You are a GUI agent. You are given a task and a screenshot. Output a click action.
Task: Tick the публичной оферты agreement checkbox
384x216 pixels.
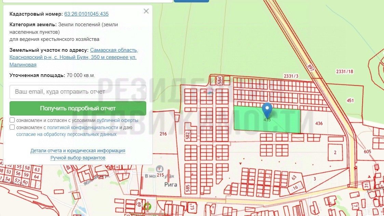click(x=12, y=120)
